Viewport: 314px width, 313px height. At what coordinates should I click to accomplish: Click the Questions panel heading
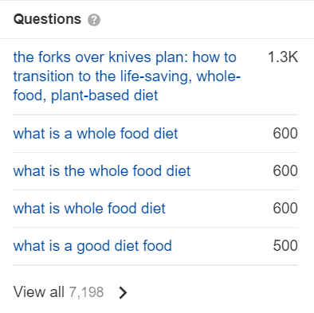[x=47, y=19]
